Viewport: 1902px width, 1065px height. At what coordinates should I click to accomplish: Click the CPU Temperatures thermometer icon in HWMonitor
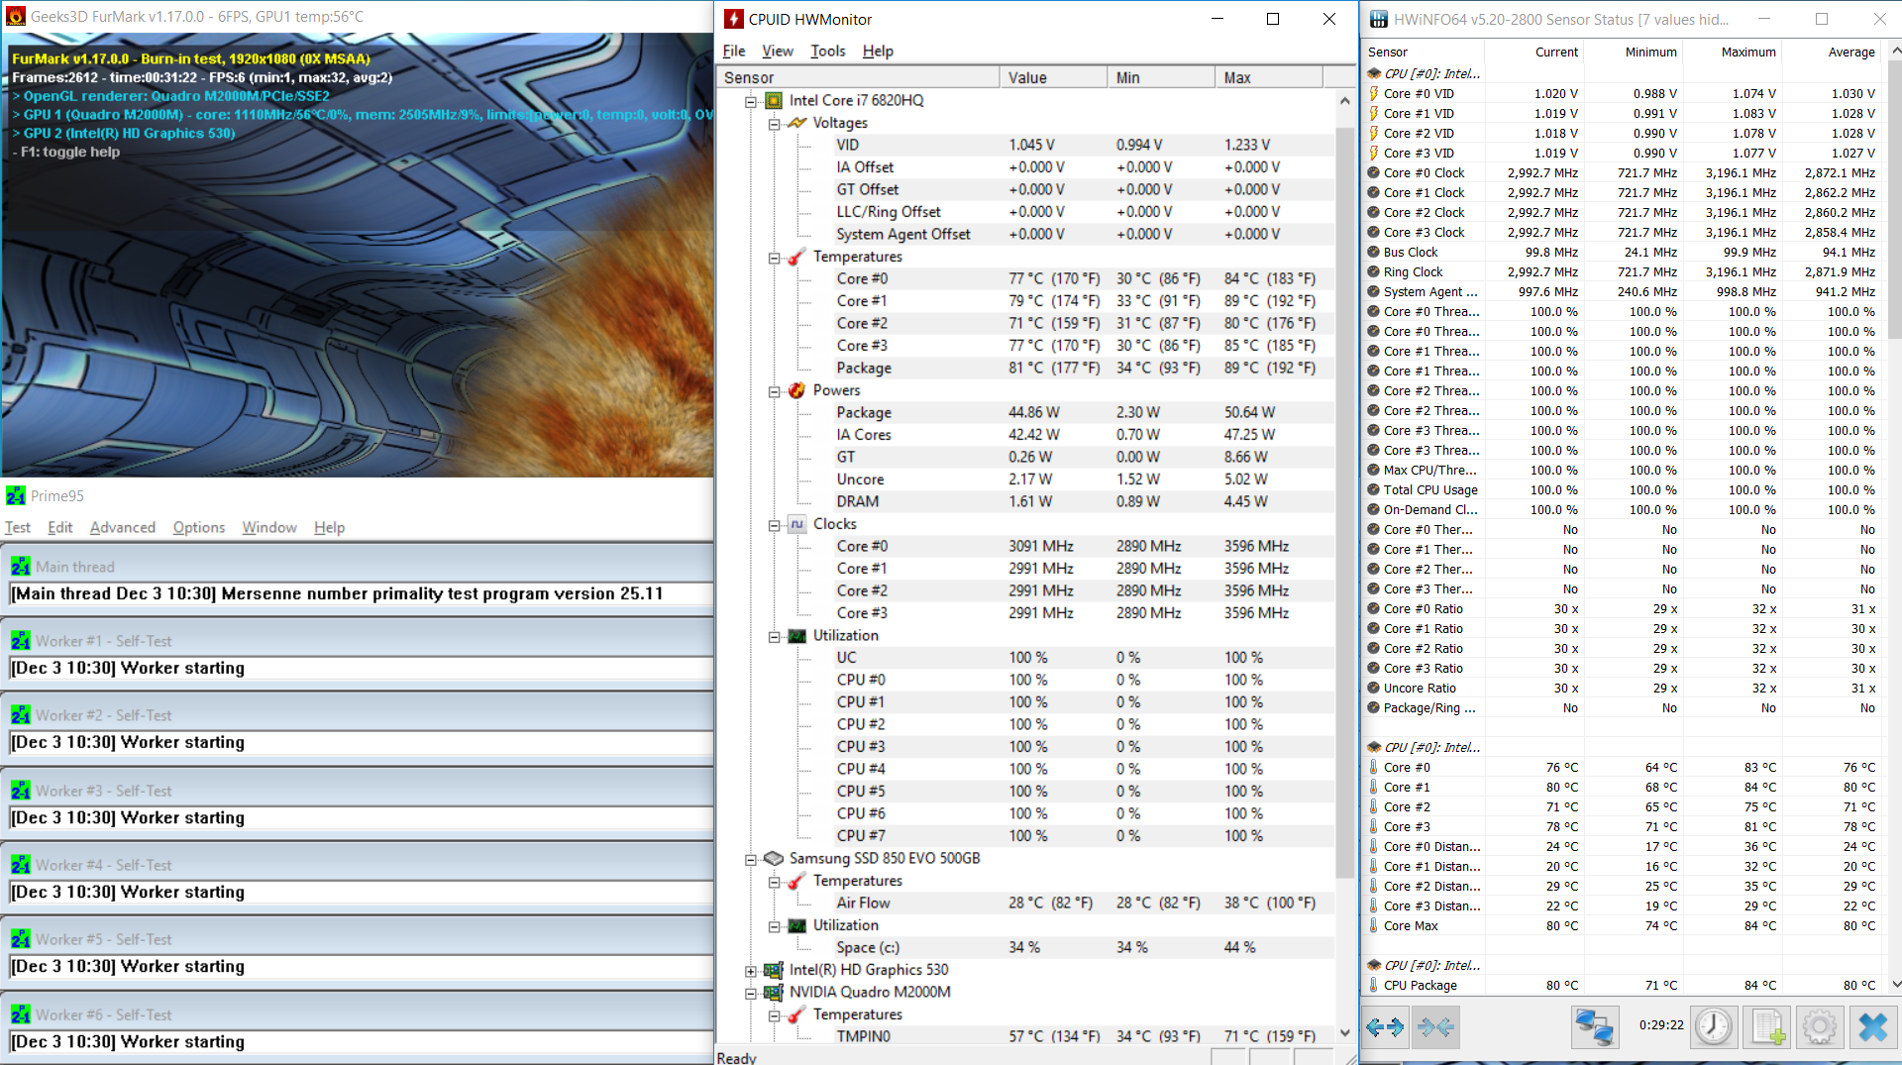797,257
